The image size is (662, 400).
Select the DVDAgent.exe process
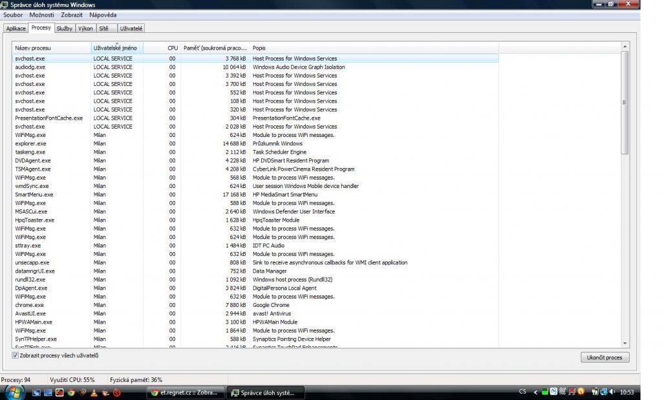point(255,160)
